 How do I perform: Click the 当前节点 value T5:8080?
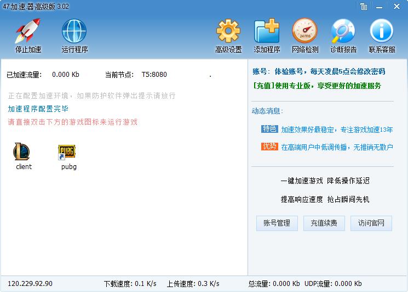click(x=154, y=75)
